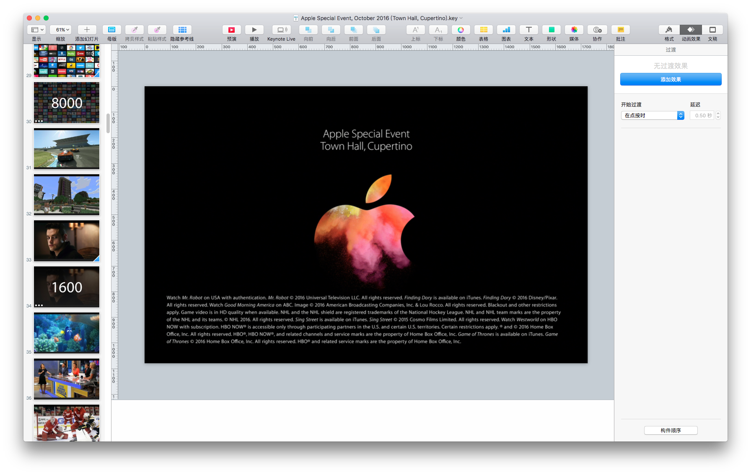Screen dimensions: 751x475
Task: Open Keynote Live toolbar icon
Action: pos(282,30)
